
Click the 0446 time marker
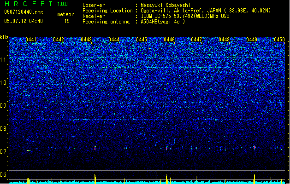169,40
